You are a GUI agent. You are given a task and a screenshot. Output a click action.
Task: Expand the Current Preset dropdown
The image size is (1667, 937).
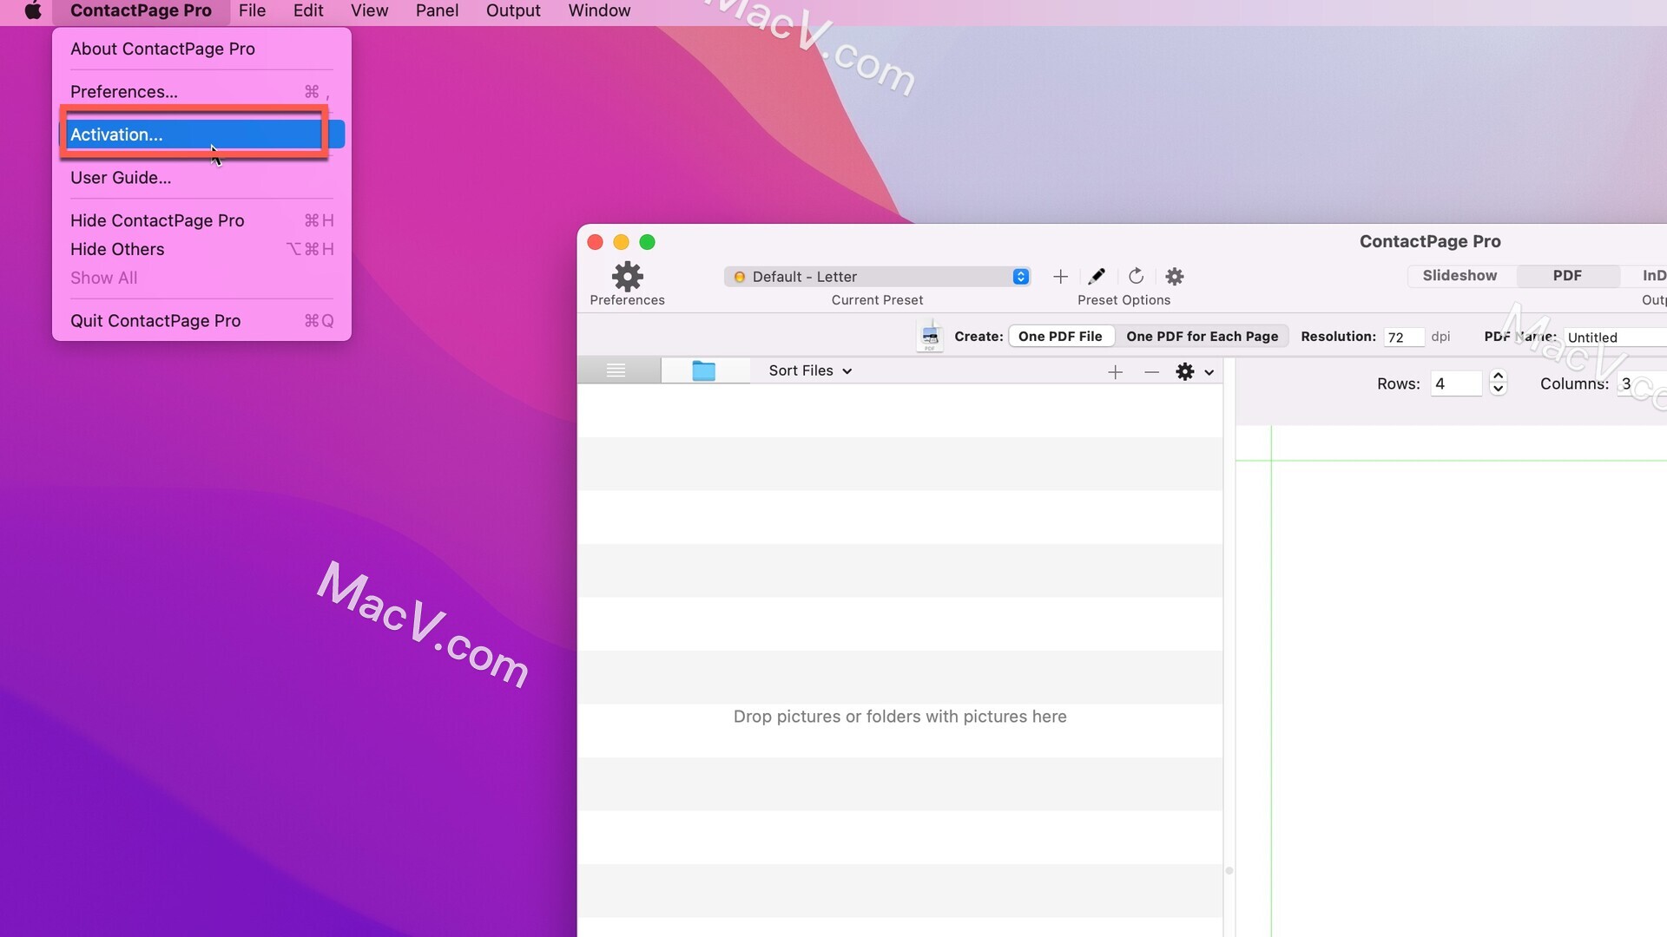1019,276
